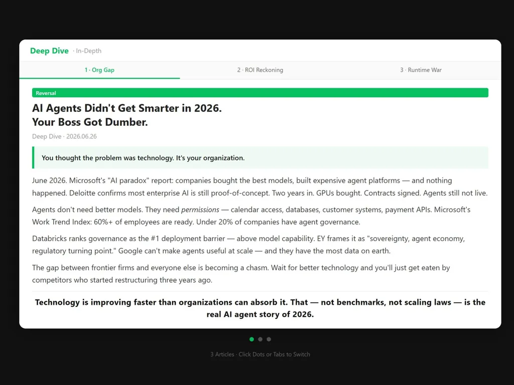
Task: Click the third pagination dot
Action: pyautogui.click(x=269, y=339)
